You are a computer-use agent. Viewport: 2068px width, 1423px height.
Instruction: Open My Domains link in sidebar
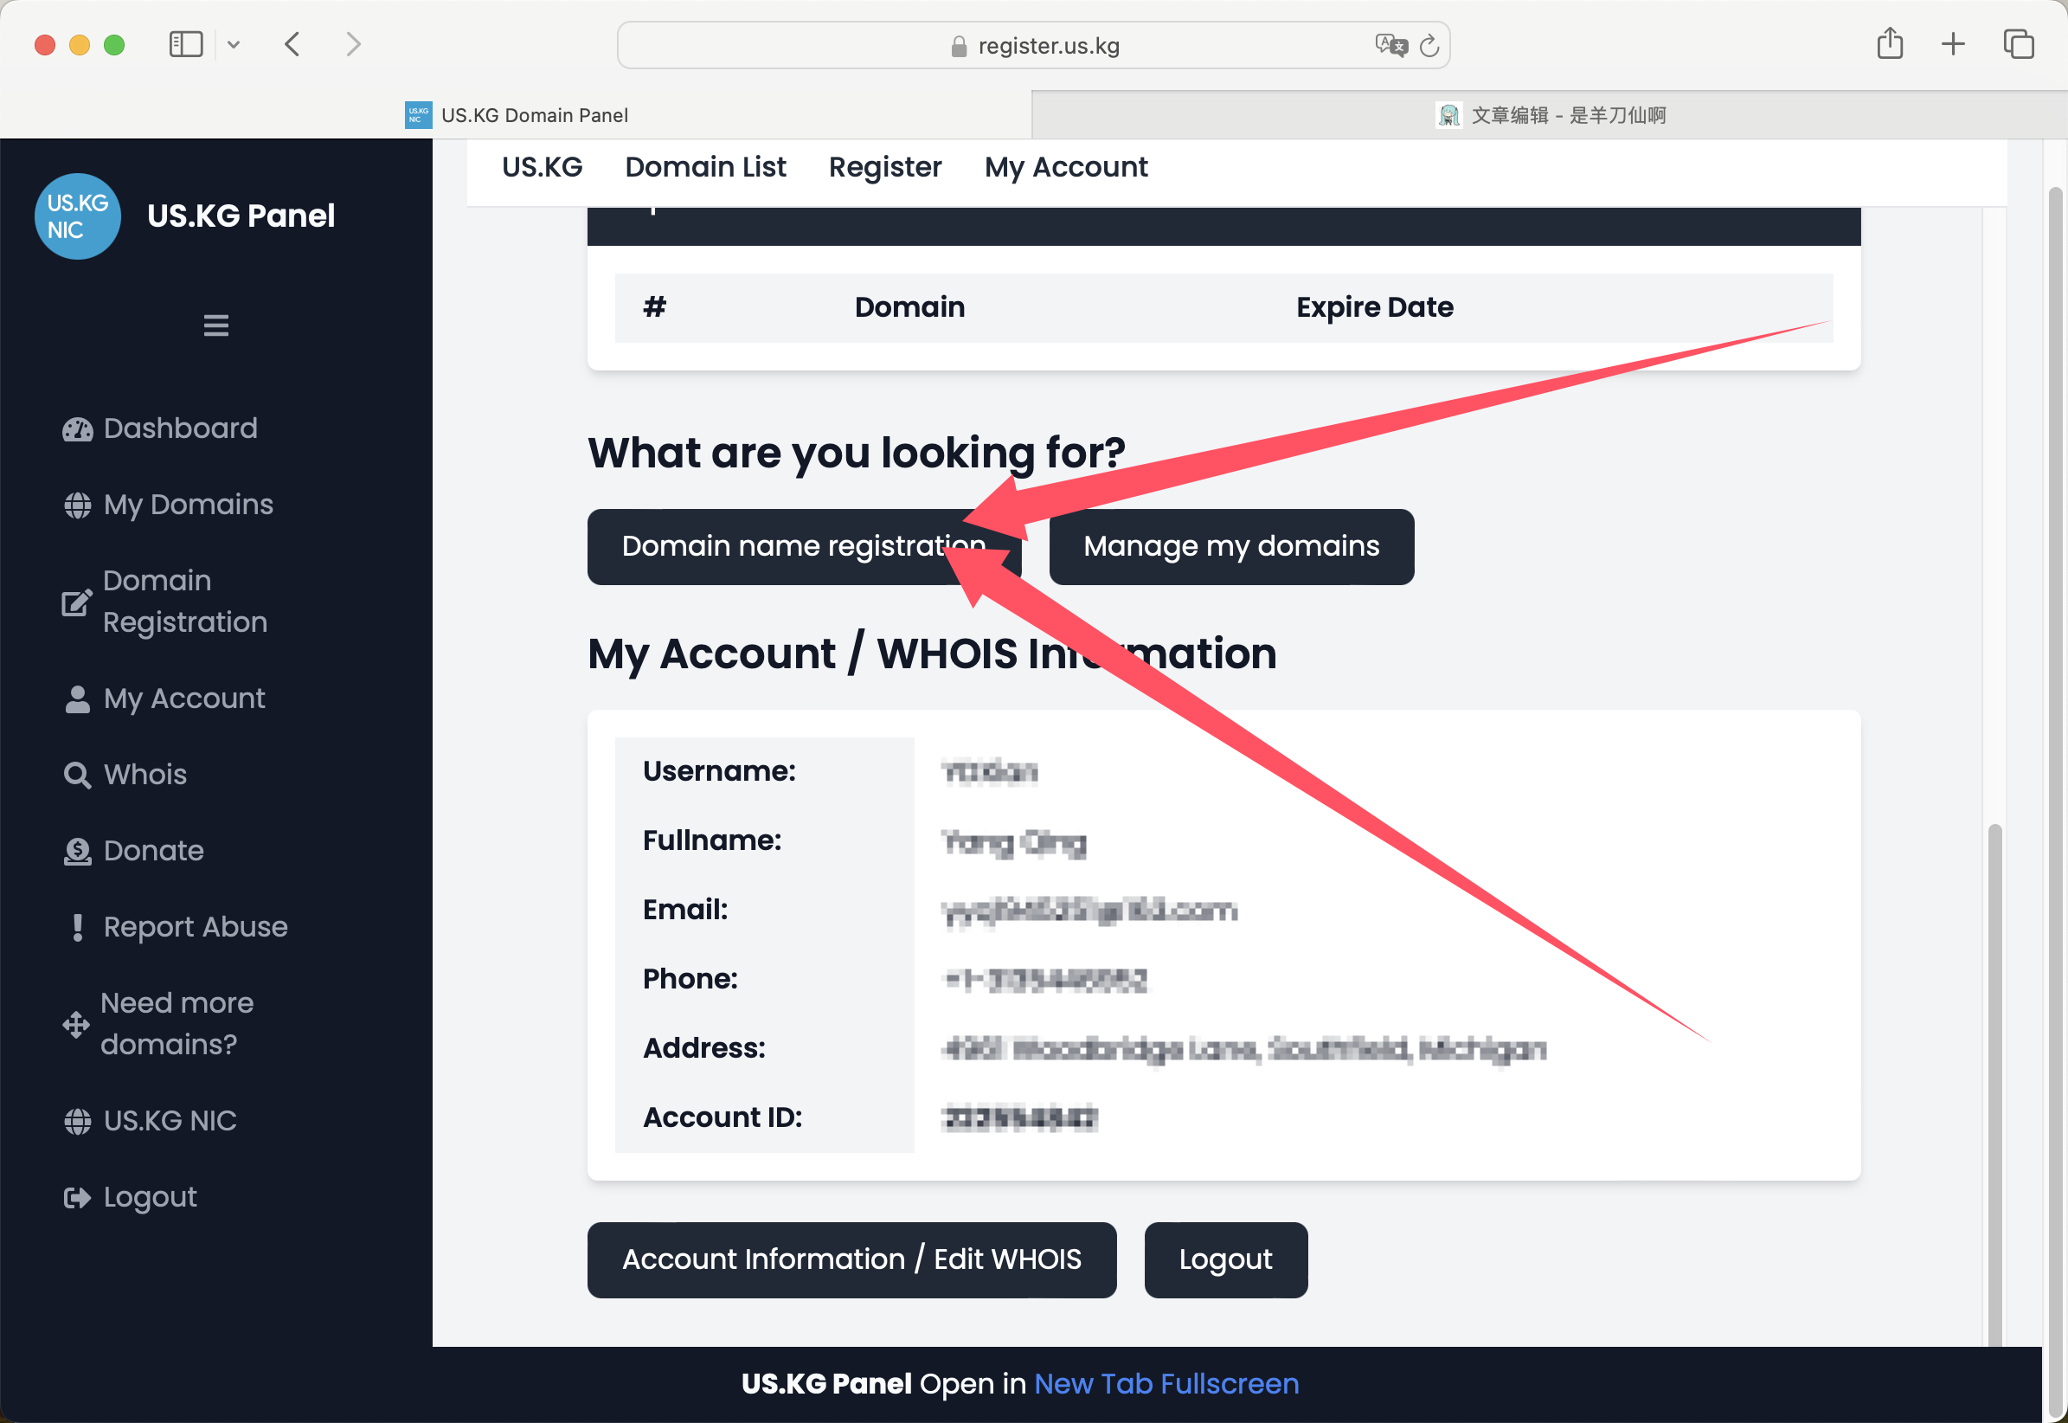pyautogui.click(x=188, y=505)
